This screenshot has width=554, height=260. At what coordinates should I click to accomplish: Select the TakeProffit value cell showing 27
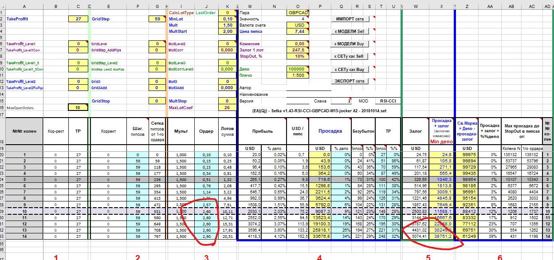(x=79, y=19)
